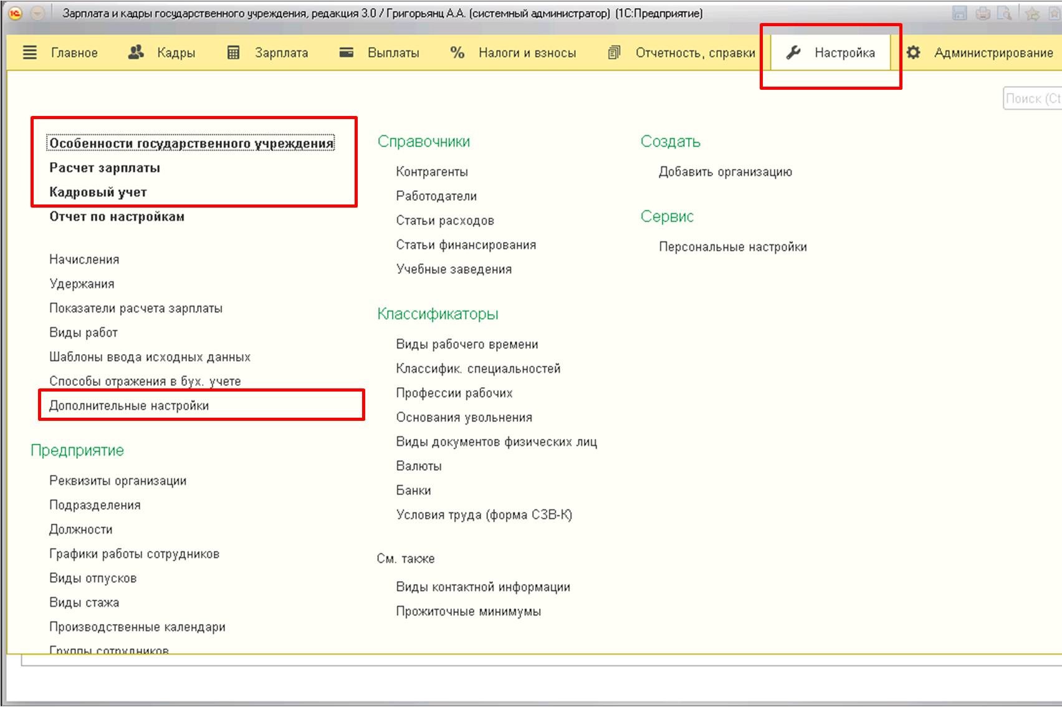Open the main menu dropdown arrow in title bar

pos(37,13)
